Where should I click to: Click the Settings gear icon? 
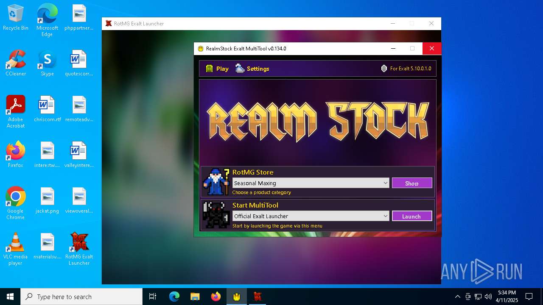click(x=240, y=69)
